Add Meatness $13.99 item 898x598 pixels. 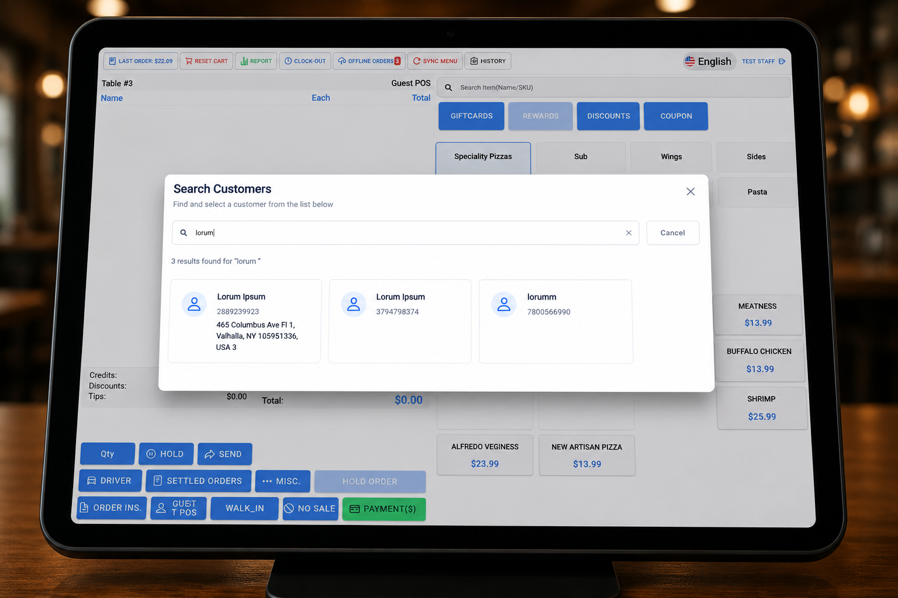click(758, 314)
